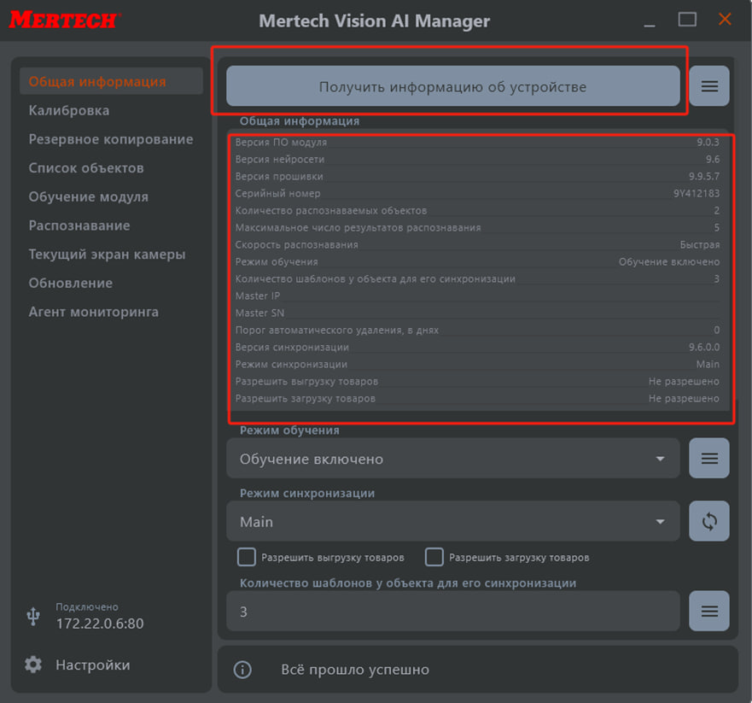Image resolution: width=752 pixels, height=703 pixels.
Task: Click the gear icon next to Настройки
Action: click(x=33, y=665)
